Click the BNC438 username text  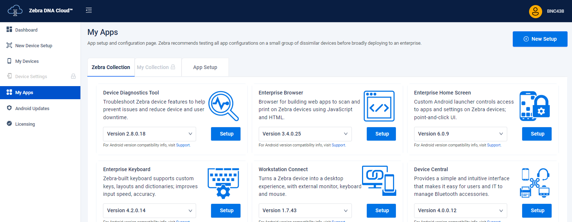[555, 11]
